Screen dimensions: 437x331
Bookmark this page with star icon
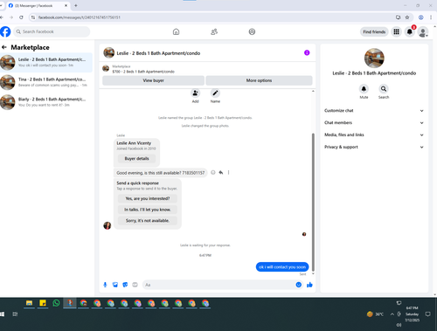click(x=407, y=17)
